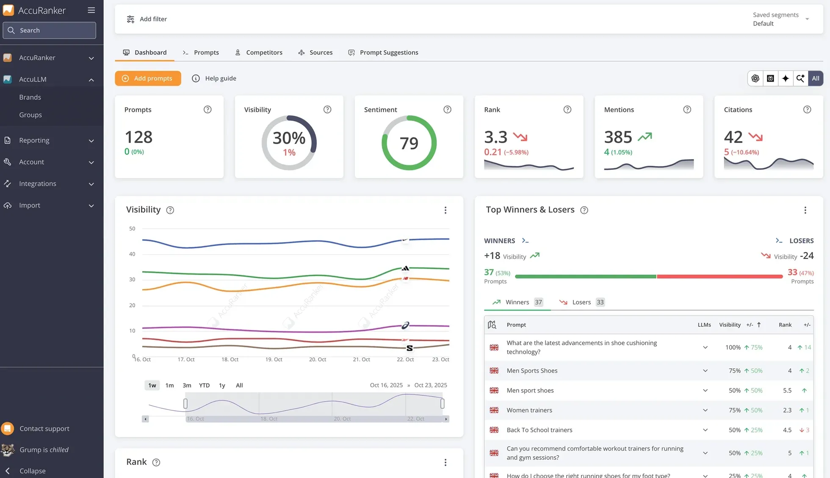Select the ChatGPT LLM filter icon
This screenshot has height=478, width=830.
click(755, 78)
